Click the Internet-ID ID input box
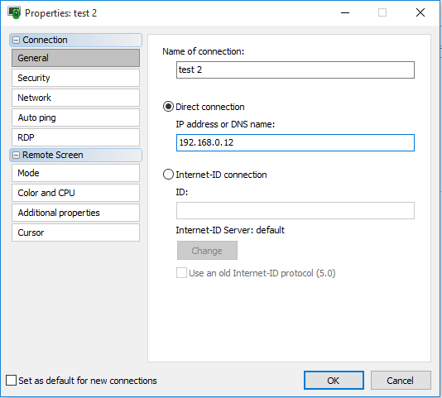Viewport: 442px width, 398px height. pos(295,210)
